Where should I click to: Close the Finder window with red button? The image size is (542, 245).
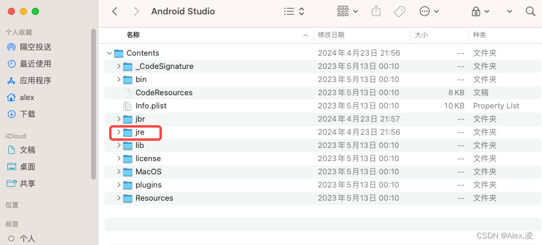pyautogui.click(x=11, y=11)
